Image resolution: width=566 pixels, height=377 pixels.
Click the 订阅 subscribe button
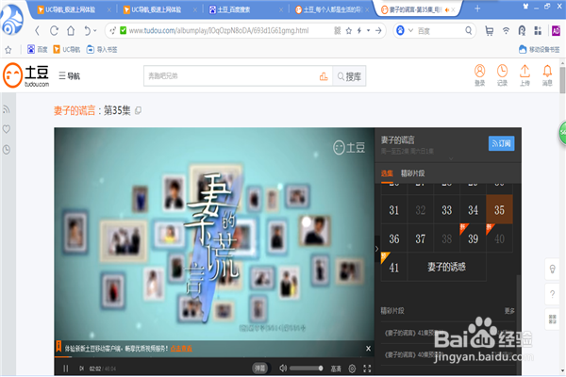[x=502, y=143]
